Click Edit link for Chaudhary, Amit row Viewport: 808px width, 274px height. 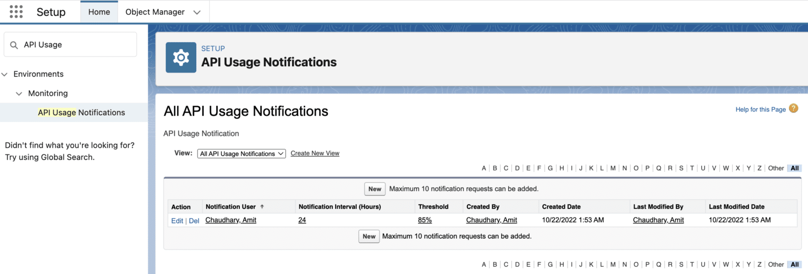coord(177,221)
